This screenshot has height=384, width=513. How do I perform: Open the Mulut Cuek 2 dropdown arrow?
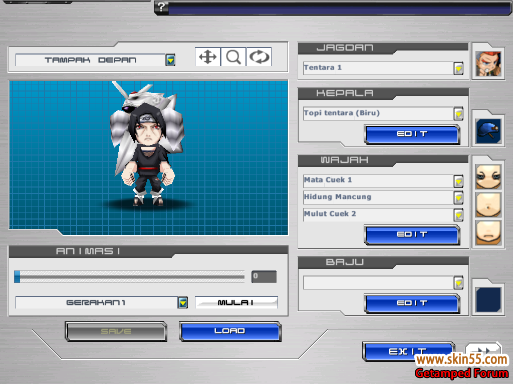pos(458,215)
